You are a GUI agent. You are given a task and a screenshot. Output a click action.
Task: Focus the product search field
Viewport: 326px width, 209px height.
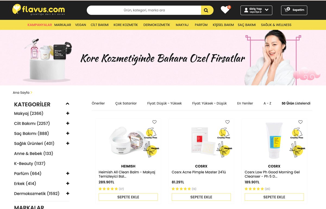point(144,10)
